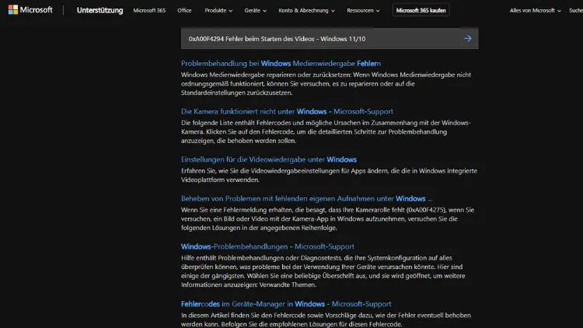The height and width of the screenshot is (328, 583).
Task: Expand Alles von Microsoft dropdown
Action: pyautogui.click(x=536, y=10)
